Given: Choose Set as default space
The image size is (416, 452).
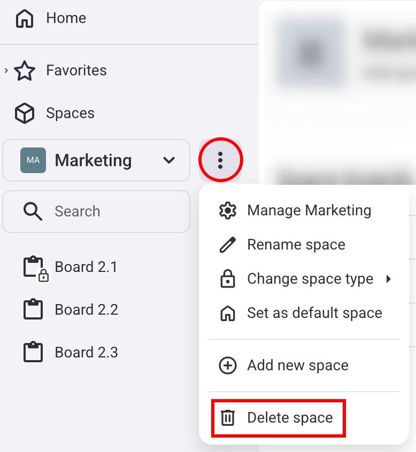Looking at the screenshot, I should click(314, 313).
